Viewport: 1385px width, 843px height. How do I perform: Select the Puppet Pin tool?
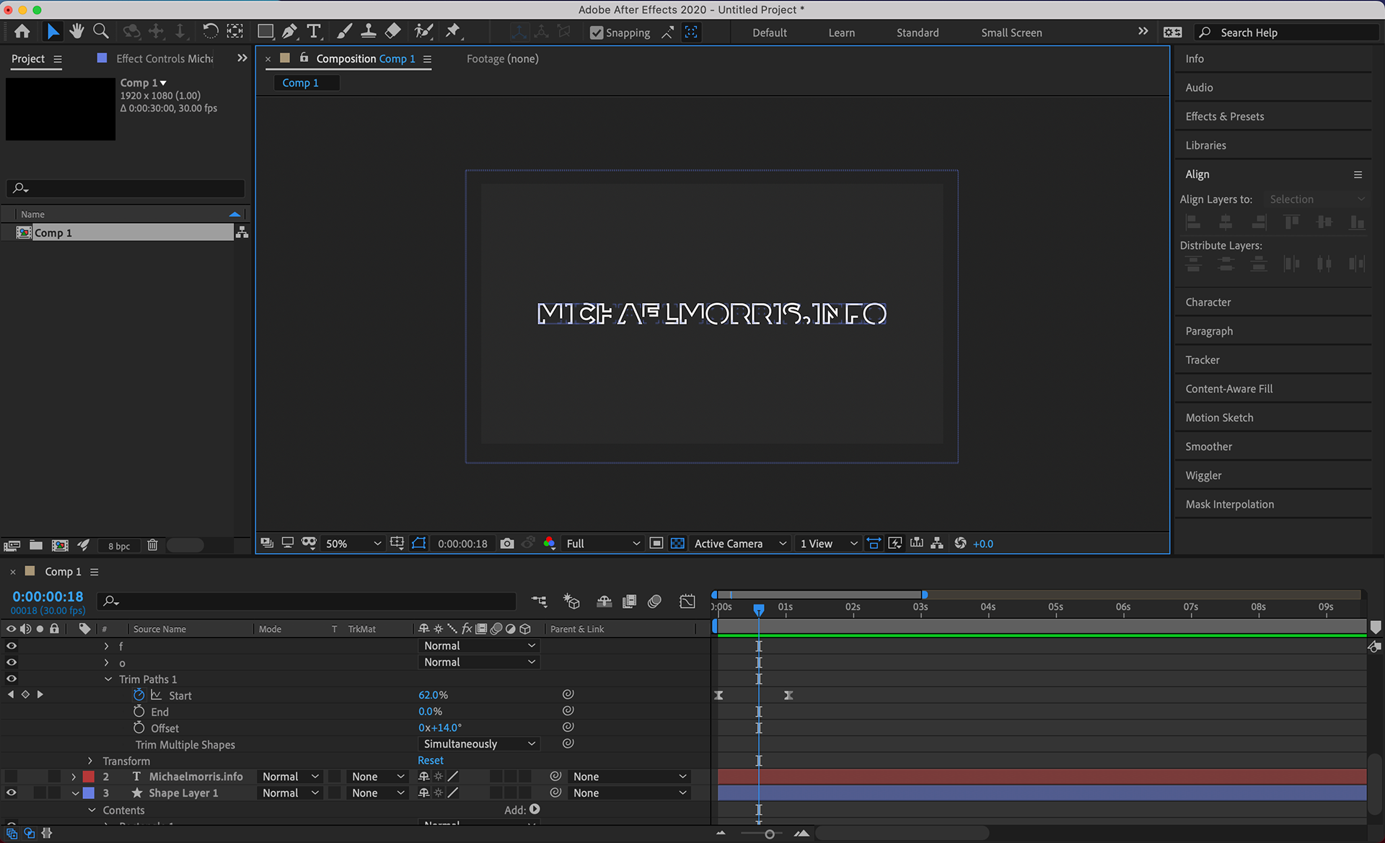click(x=452, y=32)
